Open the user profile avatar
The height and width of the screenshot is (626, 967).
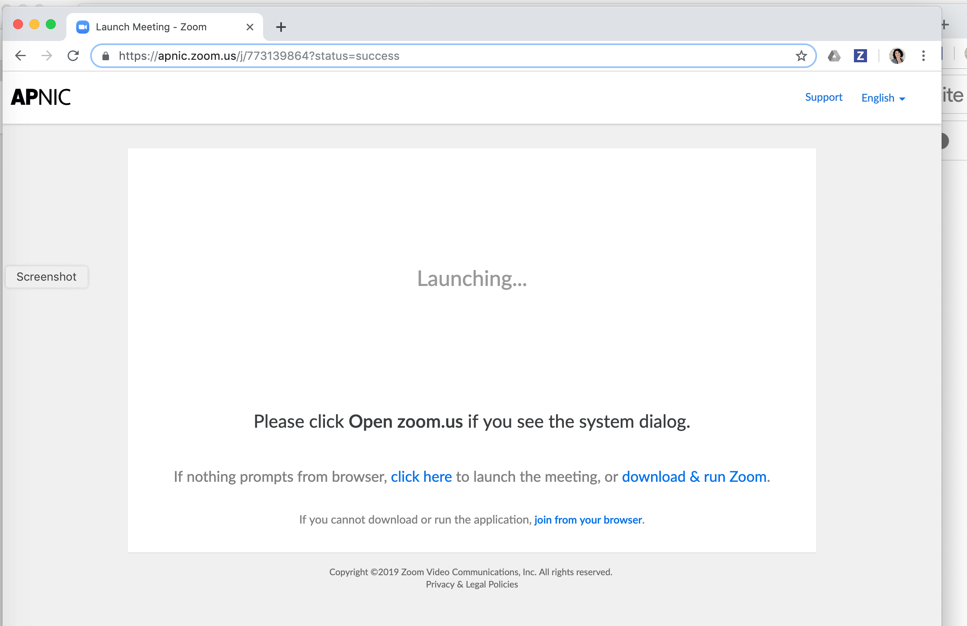(897, 56)
